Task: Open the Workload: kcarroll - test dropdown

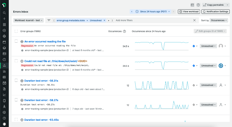Action: pyautogui.click(x=28, y=20)
